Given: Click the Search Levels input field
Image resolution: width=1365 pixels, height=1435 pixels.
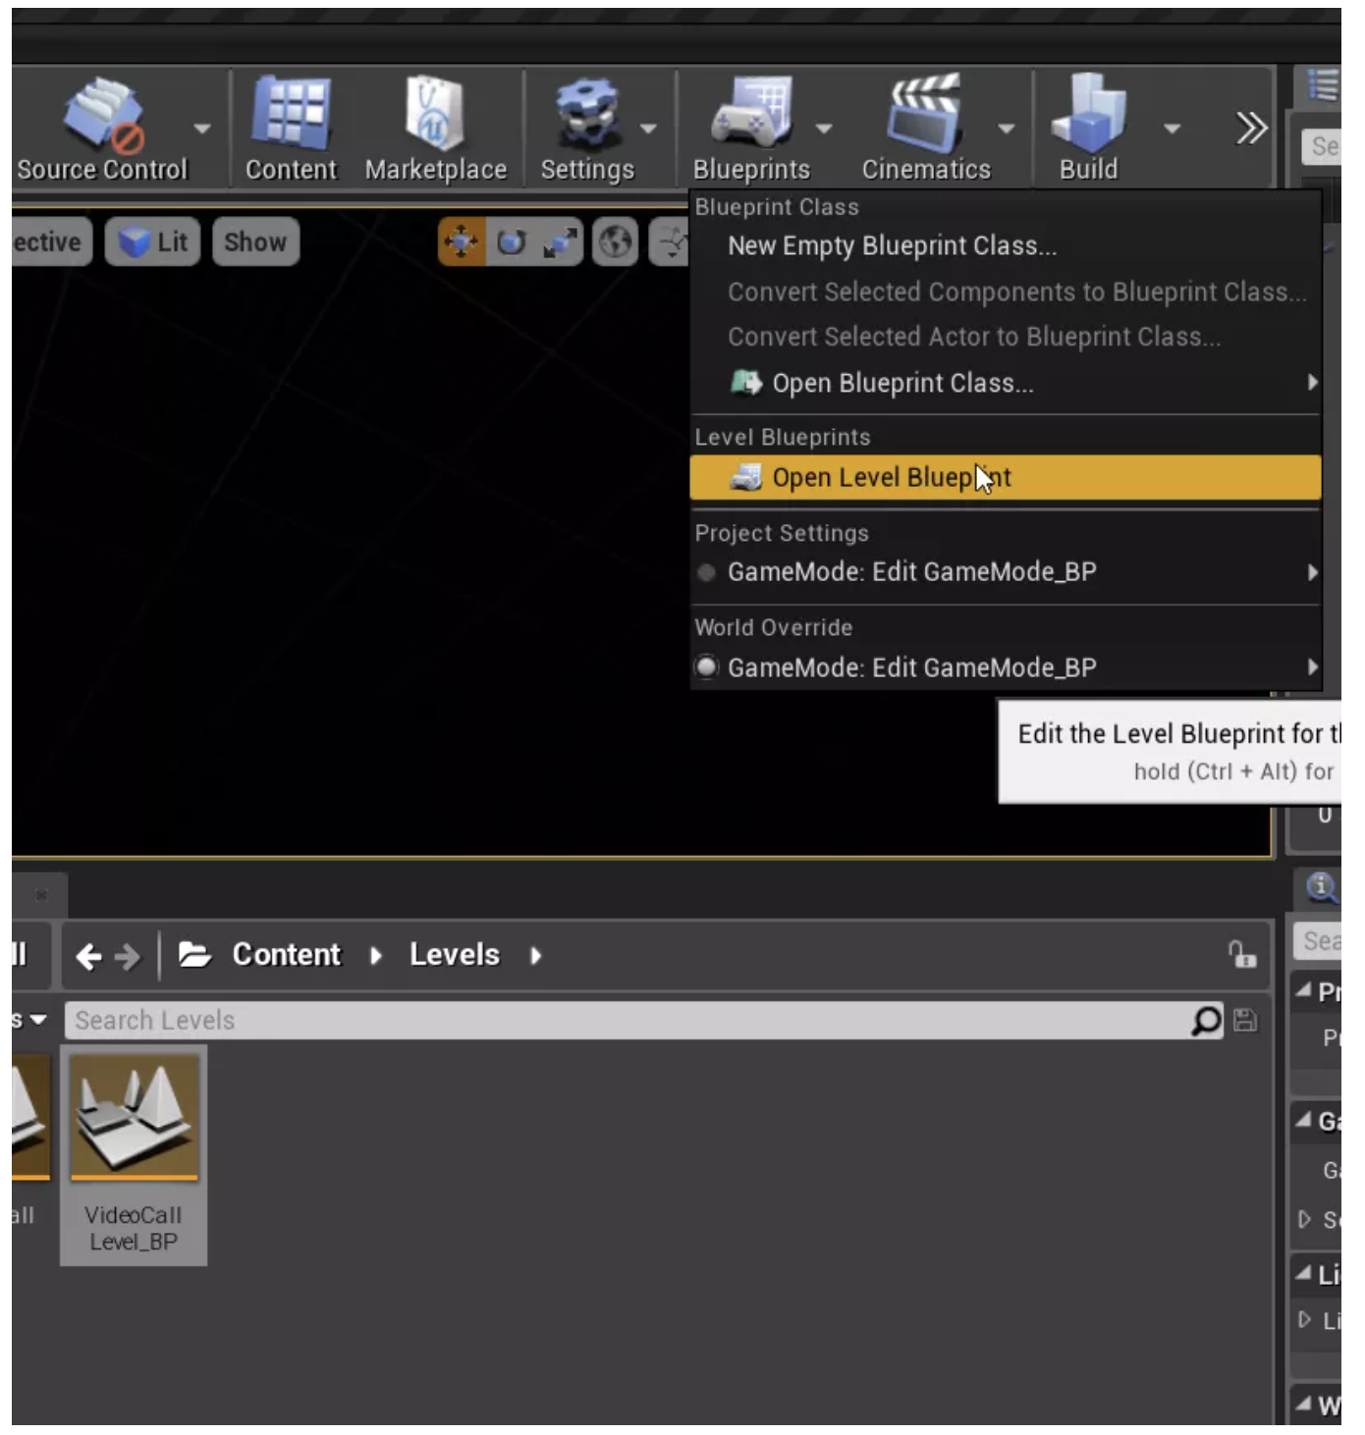Looking at the screenshot, I should 628,1021.
